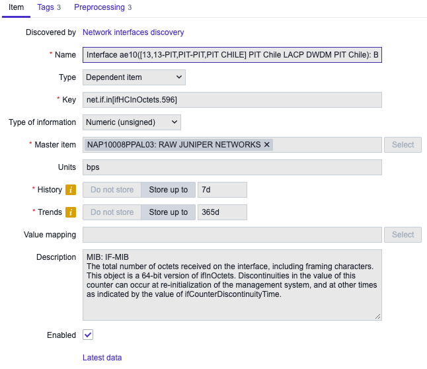Image resolution: width=427 pixels, height=369 pixels.
Task: Open the Type of information dropdown
Action: click(x=132, y=122)
